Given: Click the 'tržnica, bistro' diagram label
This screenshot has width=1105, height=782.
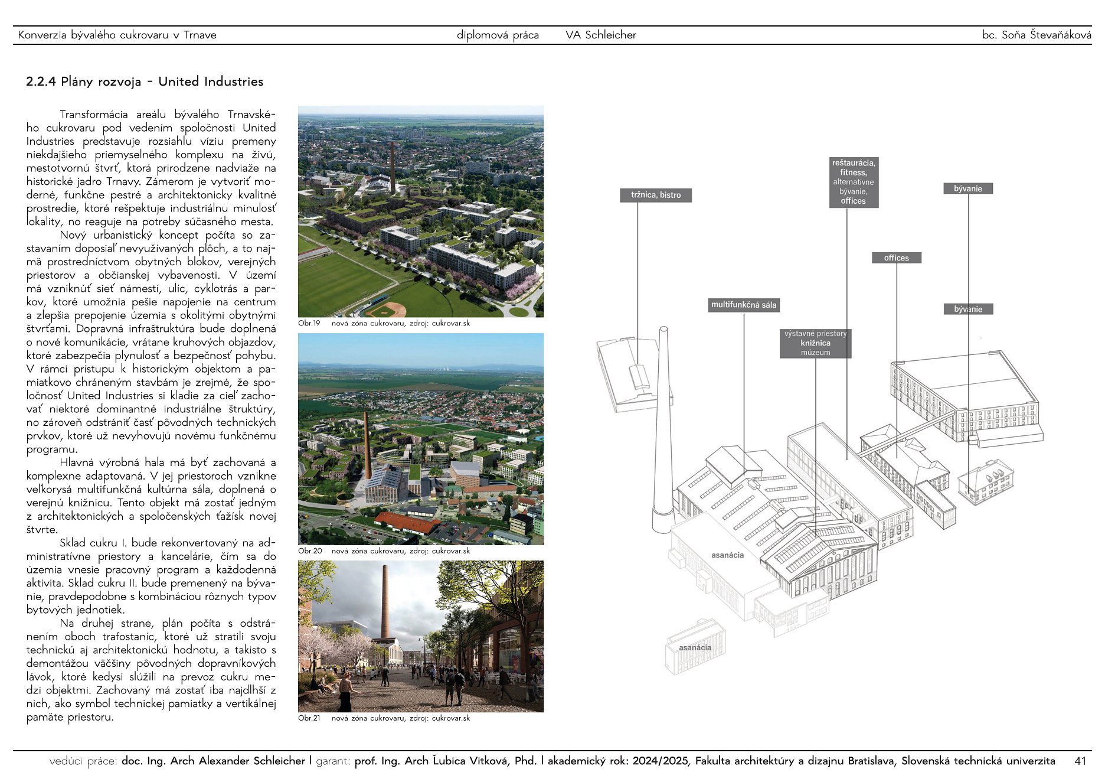Looking at the screenshot, I should click(x=655, y=195).
